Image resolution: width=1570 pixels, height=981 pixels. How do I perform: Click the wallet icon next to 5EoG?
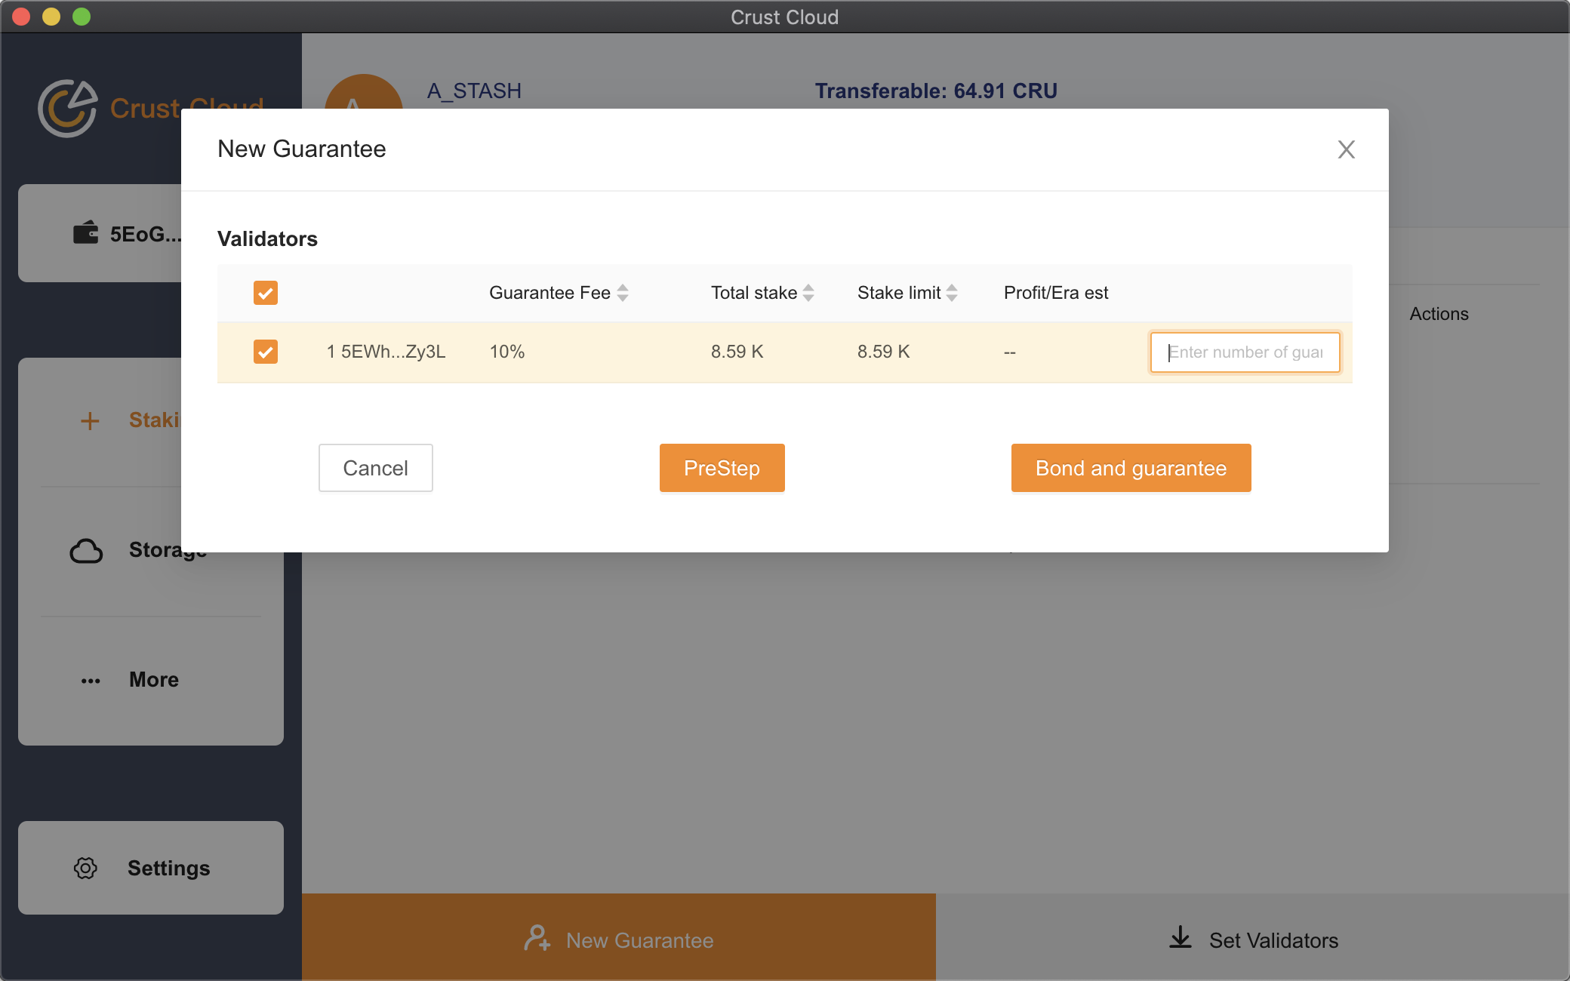click(85, 233)
